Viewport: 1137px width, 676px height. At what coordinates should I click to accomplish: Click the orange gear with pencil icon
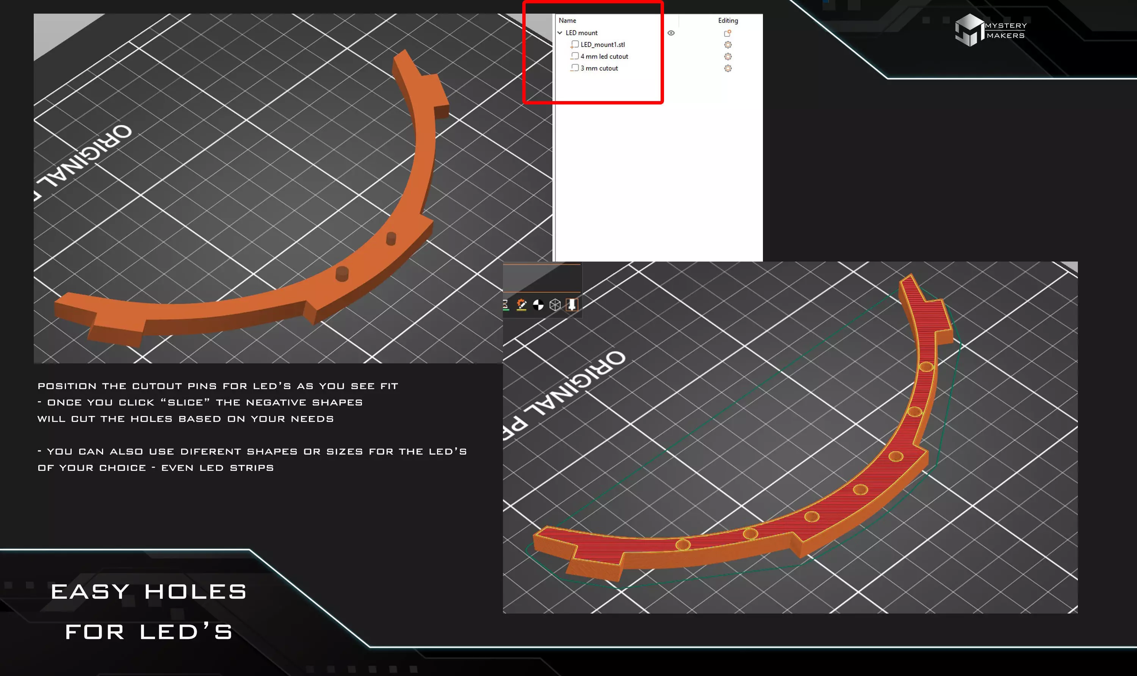521,305
